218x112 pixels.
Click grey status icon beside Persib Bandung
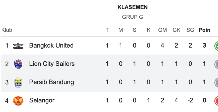(216, 82)
